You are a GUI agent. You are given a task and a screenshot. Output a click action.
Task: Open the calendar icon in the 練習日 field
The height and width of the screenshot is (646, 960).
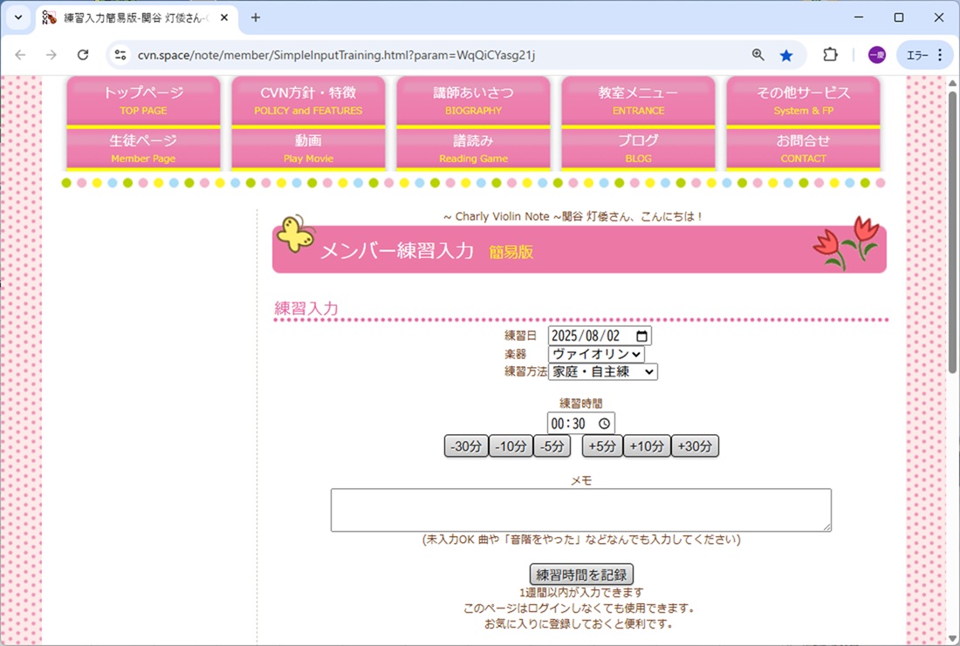[x=642, y=335]
